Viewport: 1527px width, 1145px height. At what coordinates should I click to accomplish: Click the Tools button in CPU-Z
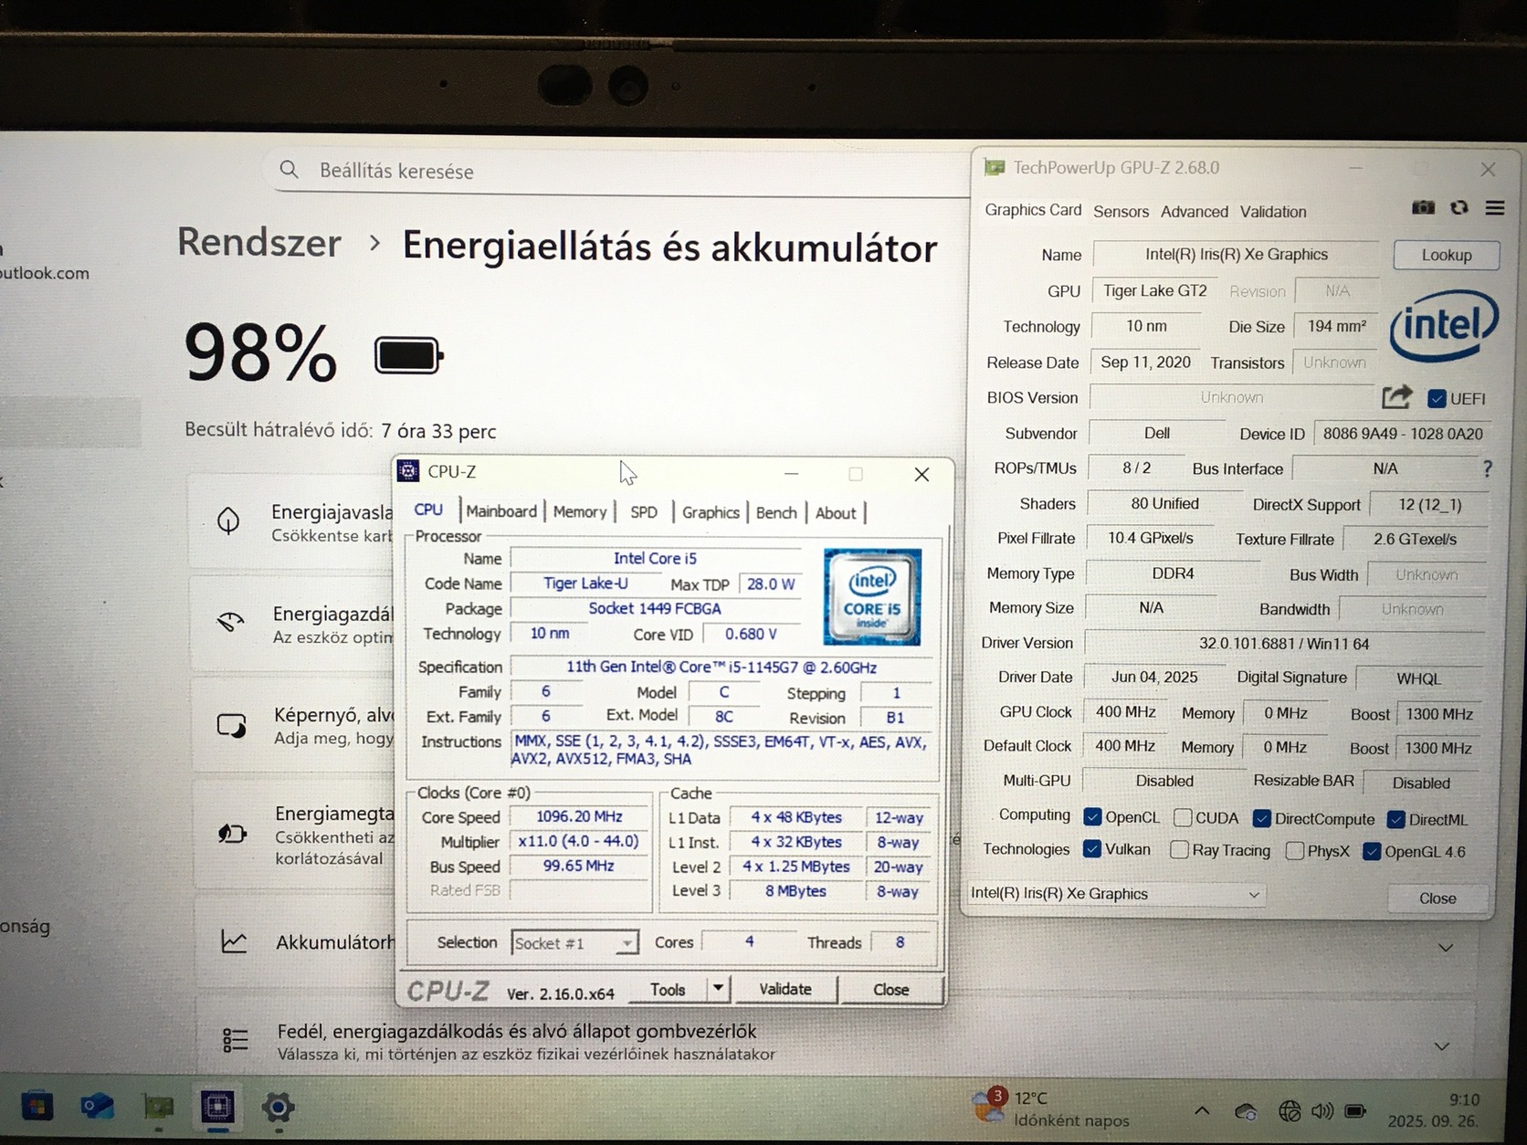668,989
